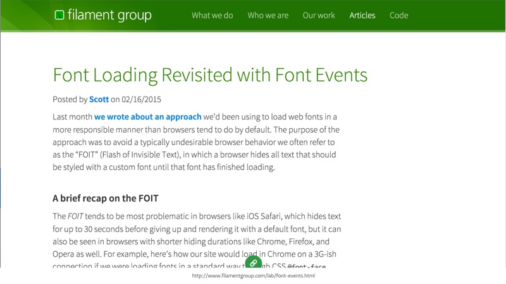Click the author link 'Scott'
The width and height of the screenshot is (506, 284).
[x=99, y=99]
